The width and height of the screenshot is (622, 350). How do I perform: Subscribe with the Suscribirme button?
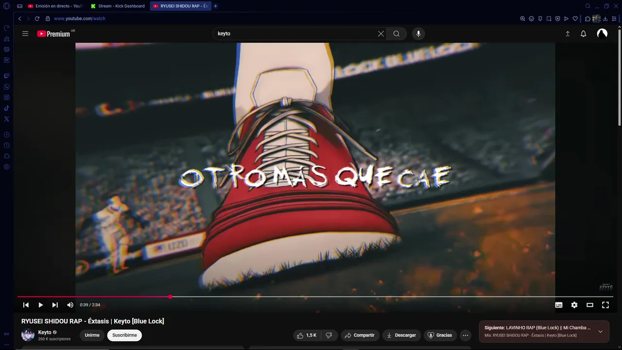[x=124, y=335]
